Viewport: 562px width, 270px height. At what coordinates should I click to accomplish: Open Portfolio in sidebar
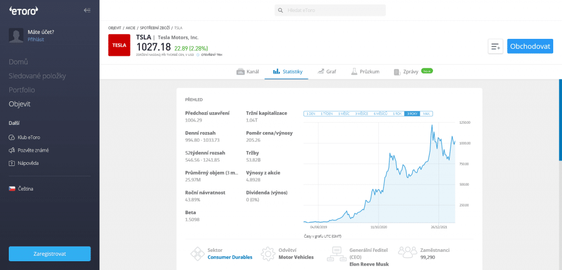[22, 90]
